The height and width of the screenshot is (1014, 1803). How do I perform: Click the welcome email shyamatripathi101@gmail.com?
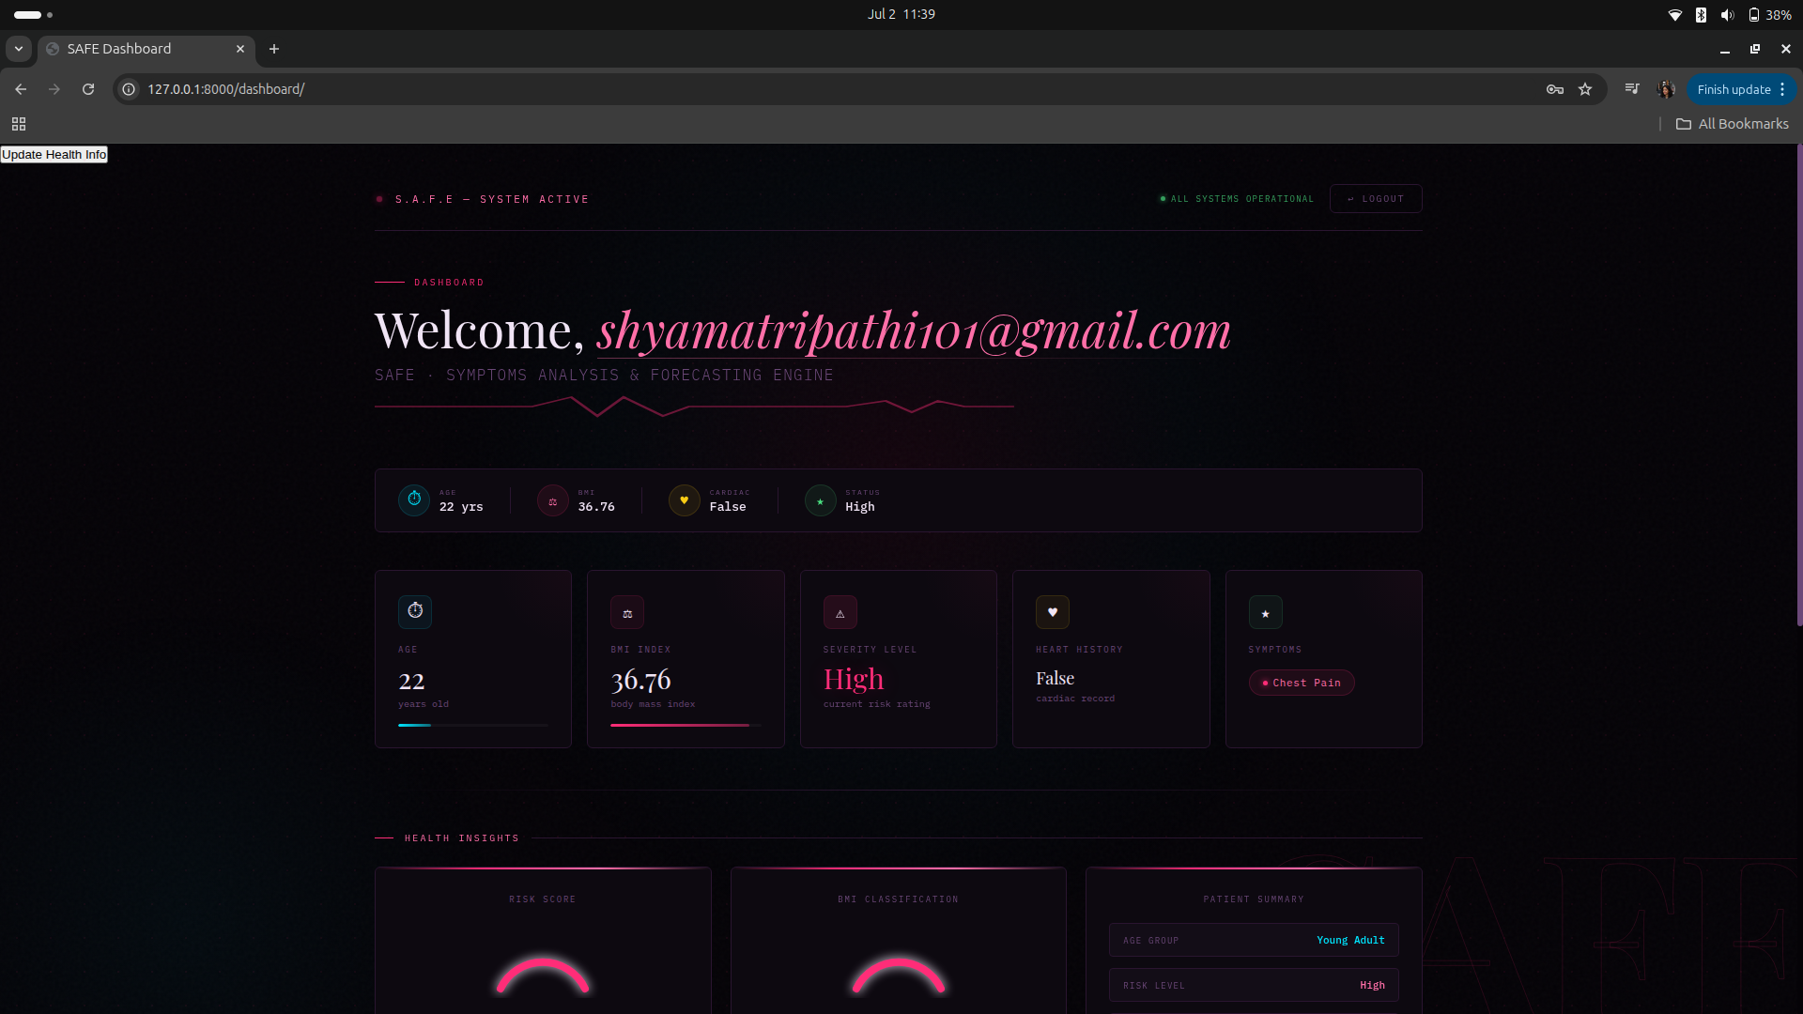(x=914, y=330)
